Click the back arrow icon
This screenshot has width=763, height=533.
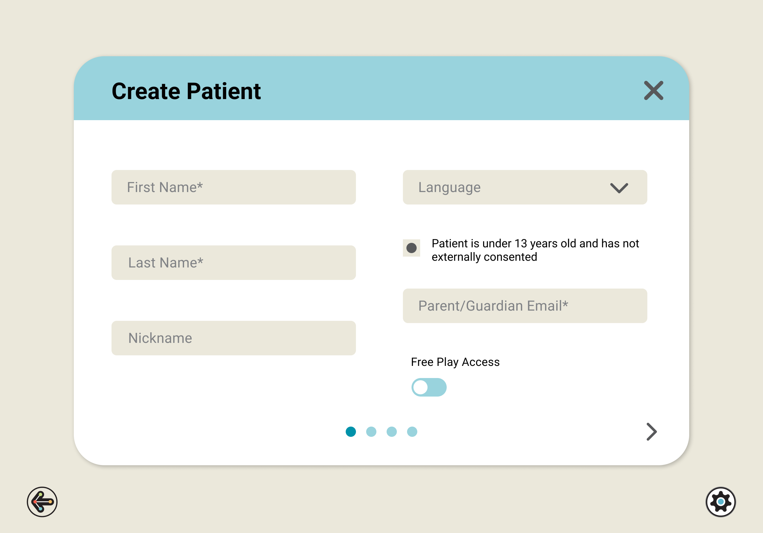click(x=42, y=502)
